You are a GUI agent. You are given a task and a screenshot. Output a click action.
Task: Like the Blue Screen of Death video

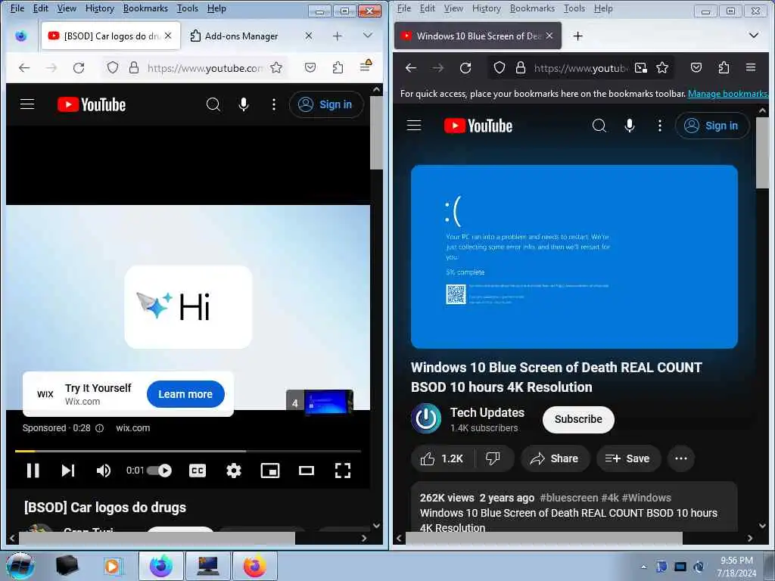coord(441,458)
